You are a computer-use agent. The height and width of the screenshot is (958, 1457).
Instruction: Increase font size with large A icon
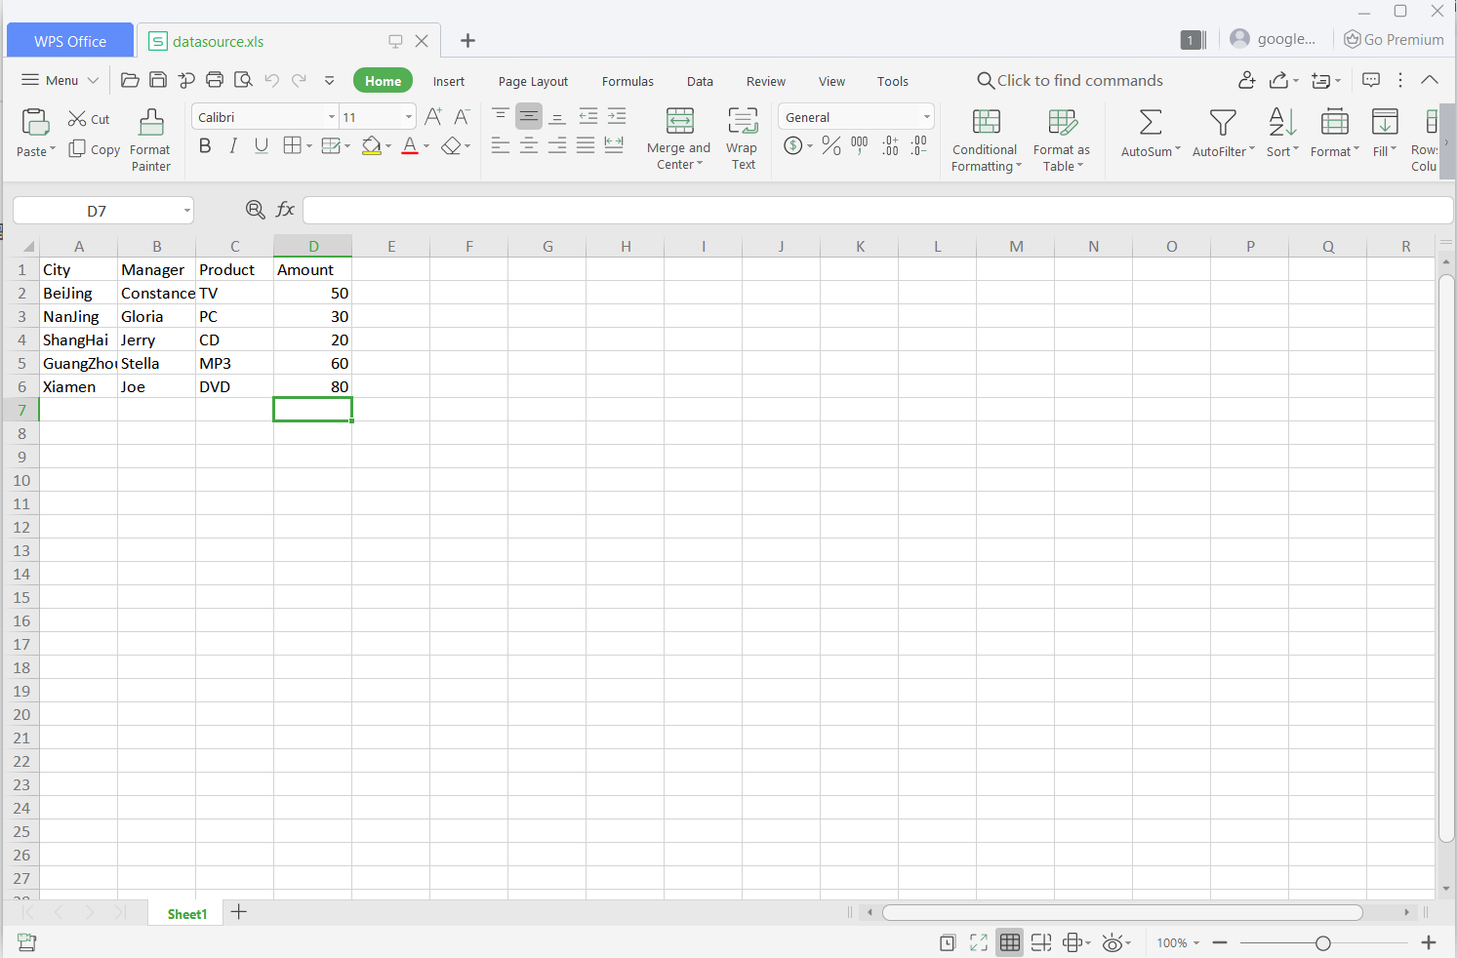pyautogui.click(x=433, y=117)
